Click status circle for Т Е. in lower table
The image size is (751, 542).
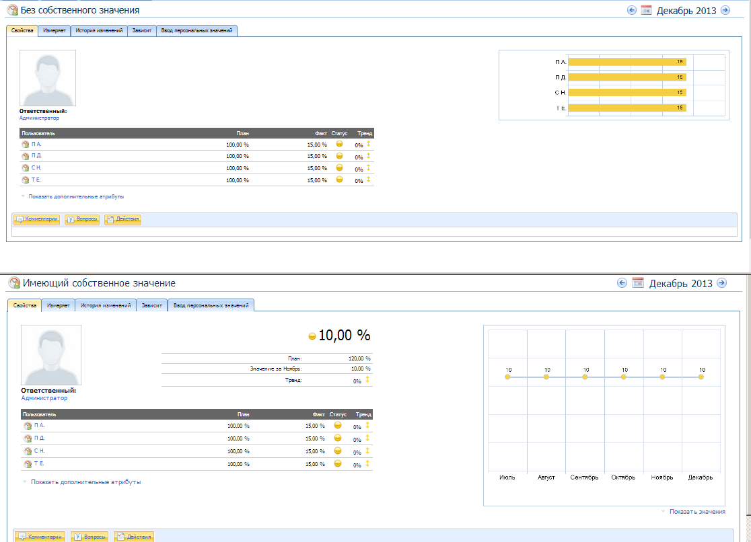(338, 463)
